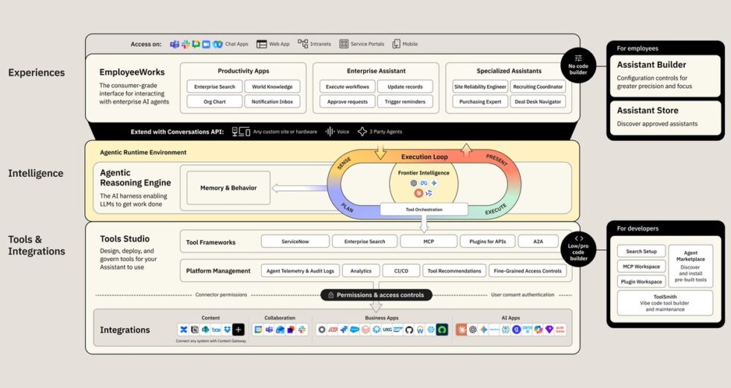Select the Execute workflows box
The width and height of the screenshot is (731, 388).
coord(348,87)
